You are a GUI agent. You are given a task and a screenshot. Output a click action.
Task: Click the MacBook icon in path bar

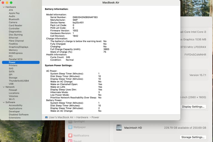(x=46, y=117)
